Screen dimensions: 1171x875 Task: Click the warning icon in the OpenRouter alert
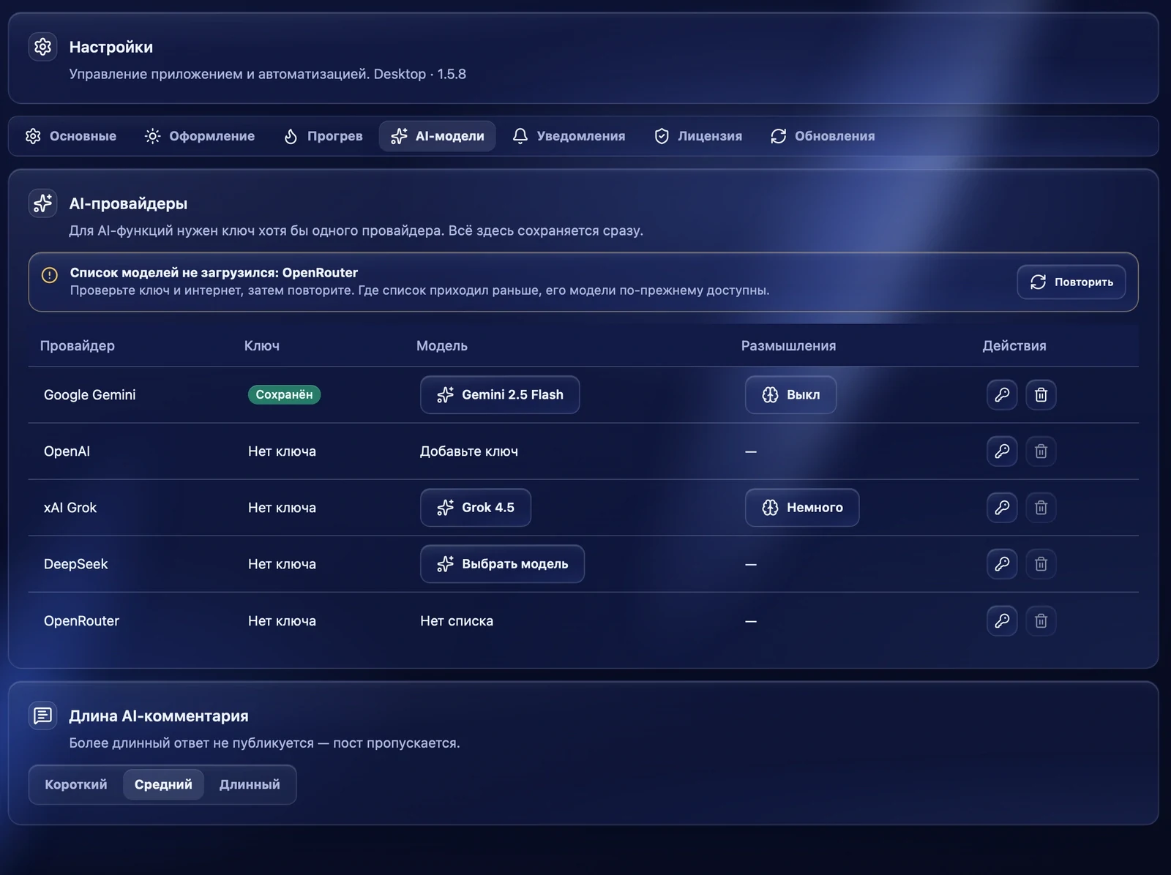pos(50,275)
